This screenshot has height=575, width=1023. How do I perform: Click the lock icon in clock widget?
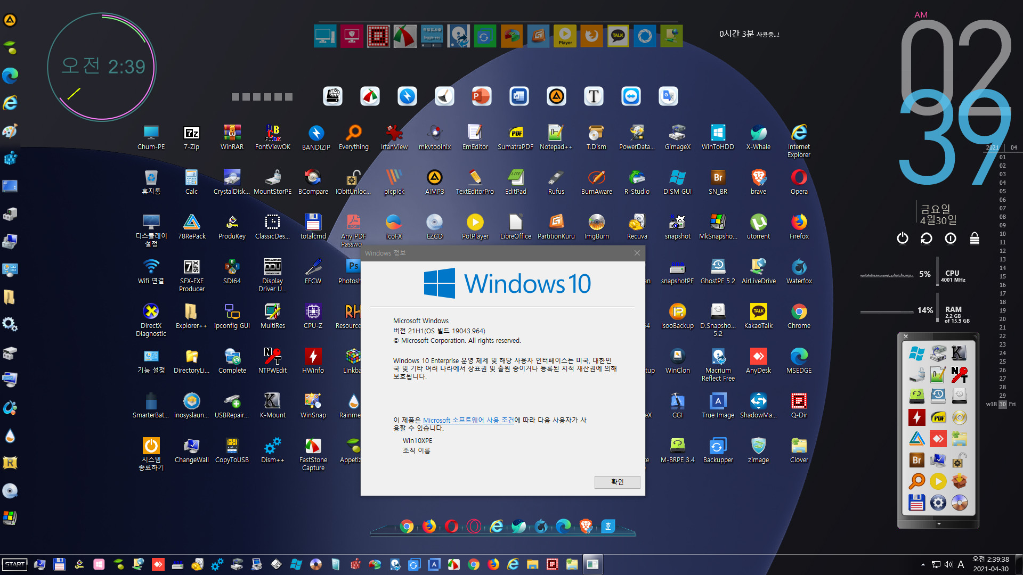pos(975,238)
